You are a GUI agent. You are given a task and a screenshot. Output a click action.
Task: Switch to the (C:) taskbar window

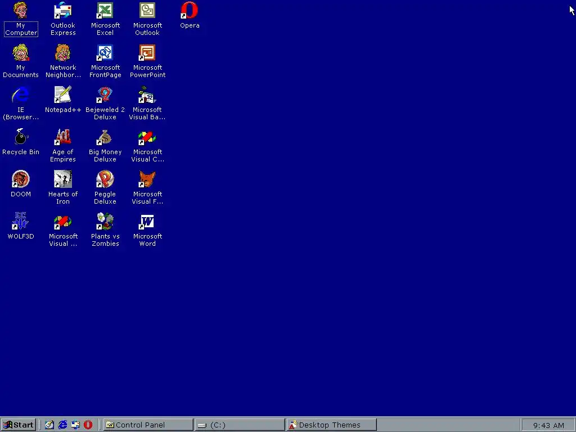(x=240, y=425)
